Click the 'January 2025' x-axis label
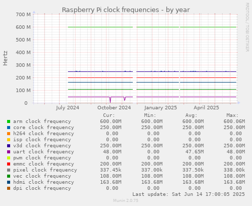252x206 pixels. click(x=161, y=108)
